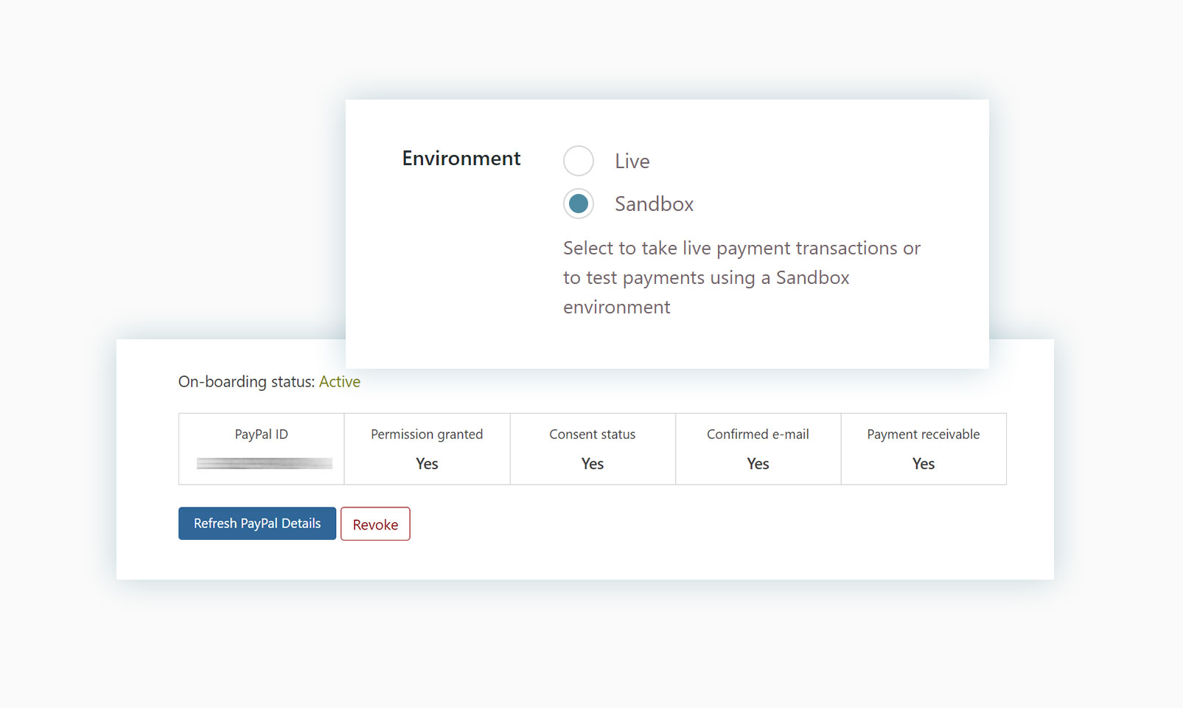Viewport: 1183px width, 708px height.
Task: Click the On-boarding status label
Action: pyautogui.click(x=246, y=382)
